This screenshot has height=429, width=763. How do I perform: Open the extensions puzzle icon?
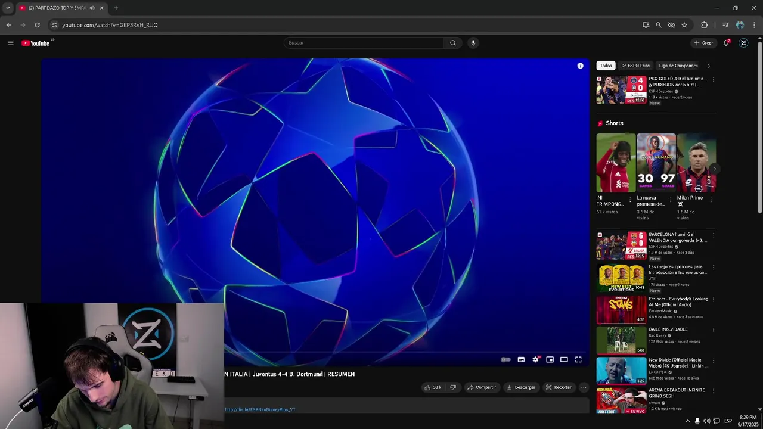tap(705, 25)
